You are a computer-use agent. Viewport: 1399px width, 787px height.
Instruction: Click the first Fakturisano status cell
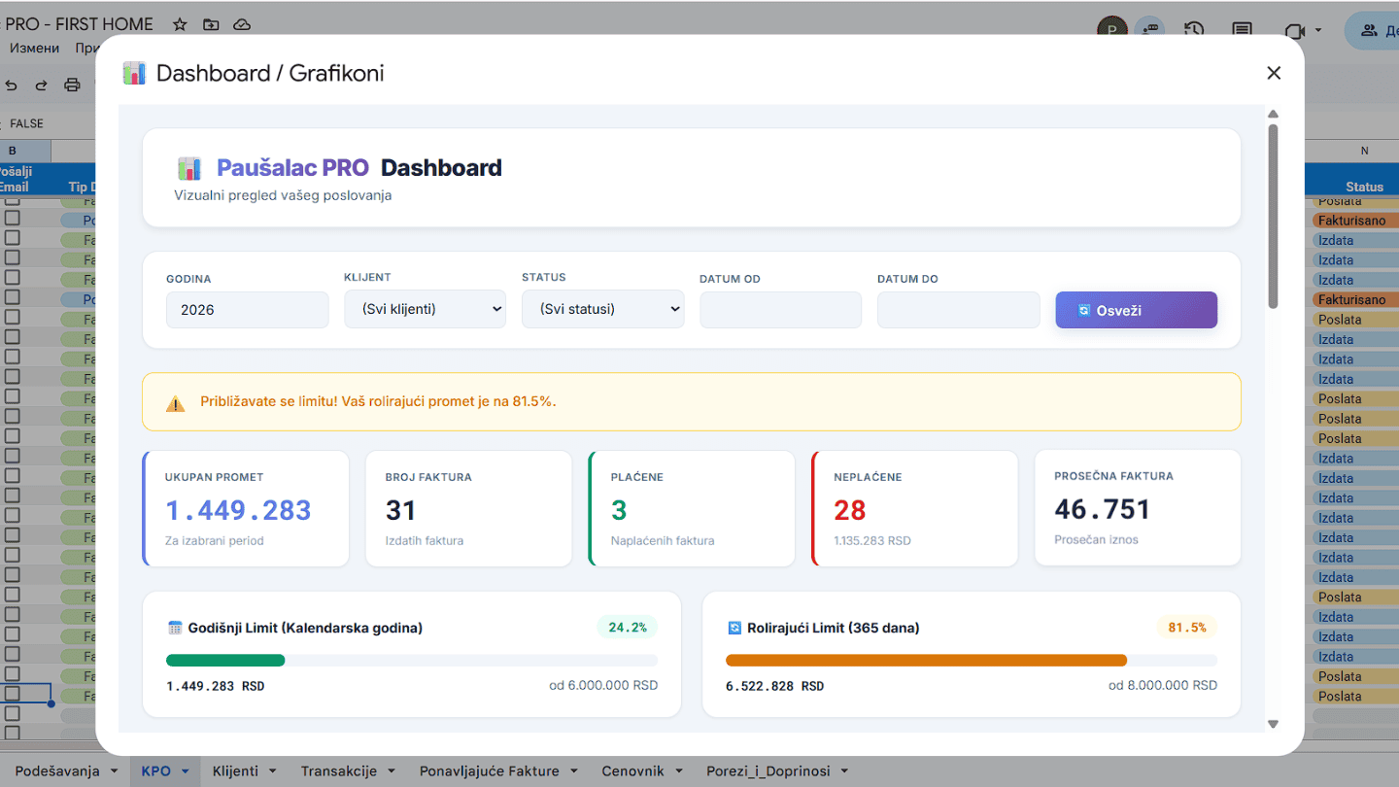[x=1355, y=221]
